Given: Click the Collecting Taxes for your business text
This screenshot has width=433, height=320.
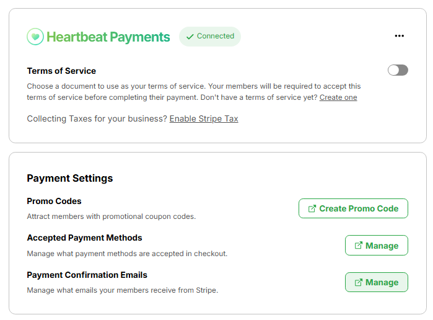Looking at the screenshot, I should (x=97, y=118).
